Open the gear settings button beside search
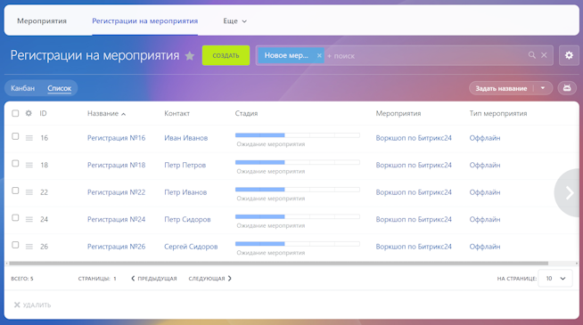 (569, 55)
